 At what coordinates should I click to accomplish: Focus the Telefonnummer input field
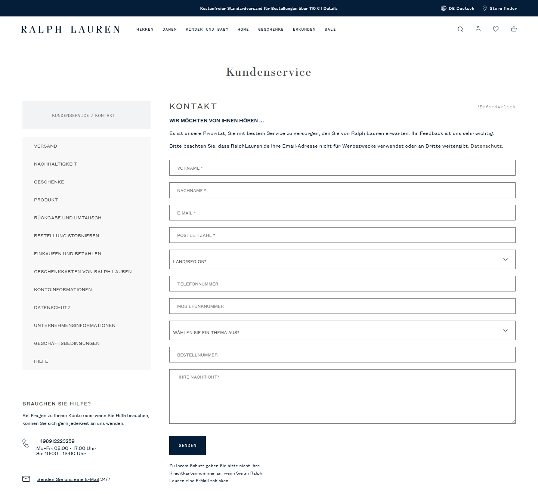point(342,284)
